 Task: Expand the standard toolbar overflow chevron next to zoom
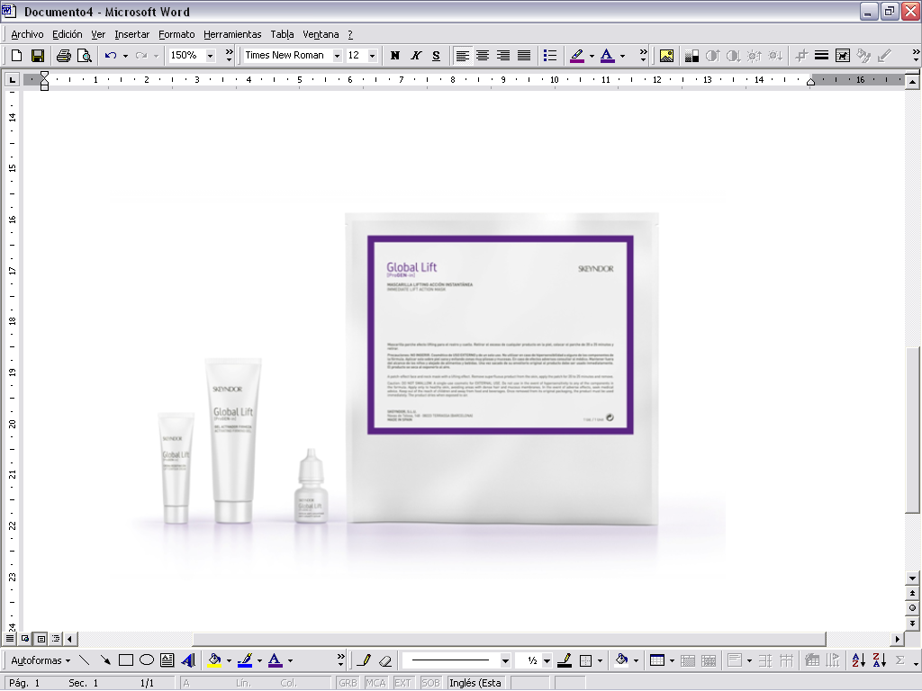(x=230, y=56)
